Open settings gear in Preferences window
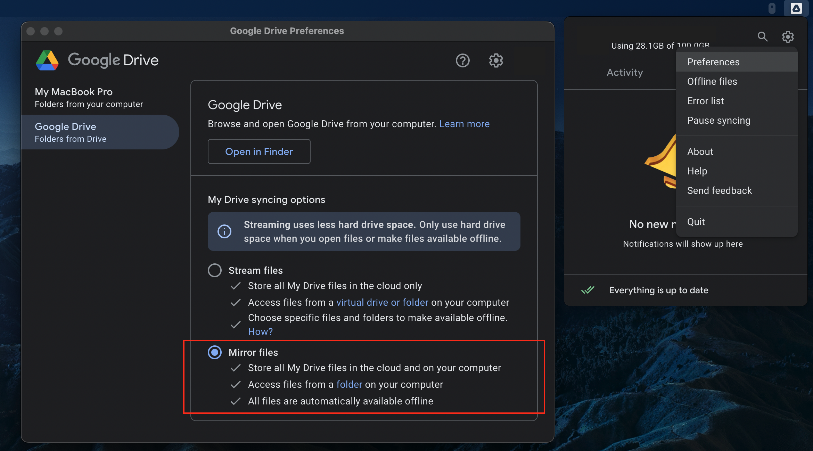Screen dimensions: 813x451 [496, 60]
